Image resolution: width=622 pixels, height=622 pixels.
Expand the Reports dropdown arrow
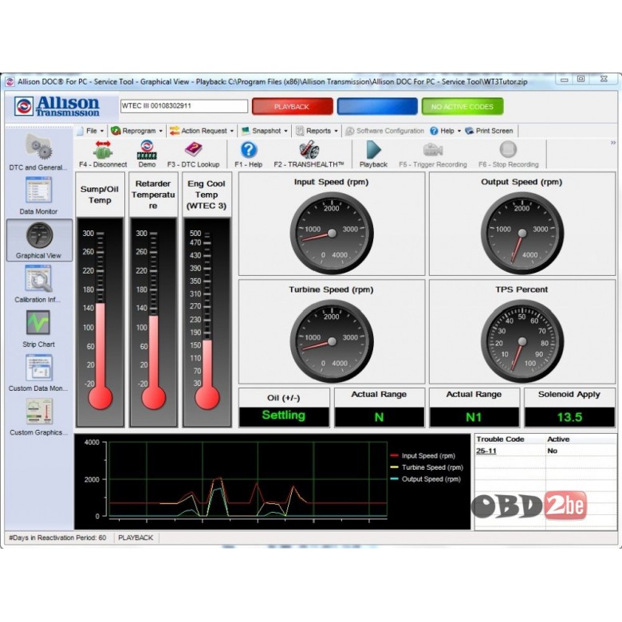(x=336, y=132)
